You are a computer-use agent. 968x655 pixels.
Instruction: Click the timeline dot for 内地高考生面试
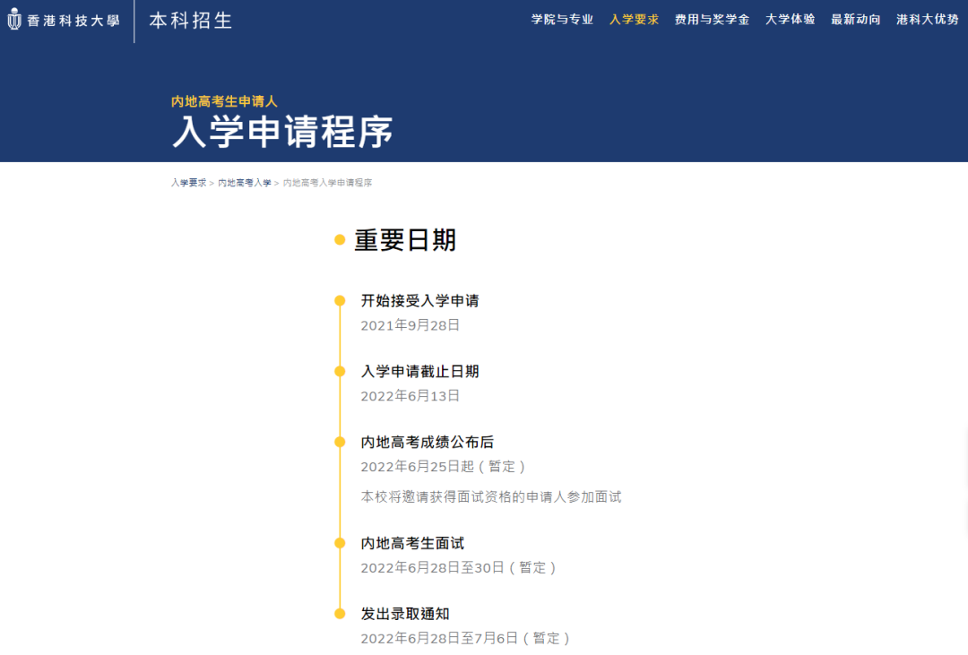338,542
